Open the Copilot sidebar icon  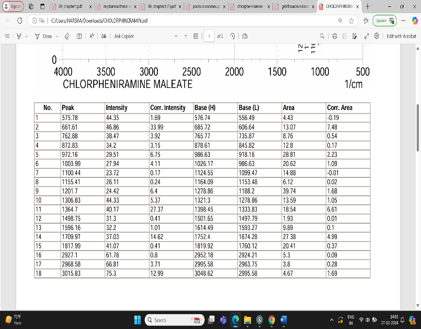(415, 21)
